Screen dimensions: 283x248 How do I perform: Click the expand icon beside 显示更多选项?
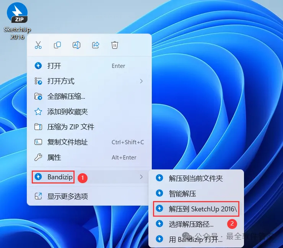[x=38, y=196]
